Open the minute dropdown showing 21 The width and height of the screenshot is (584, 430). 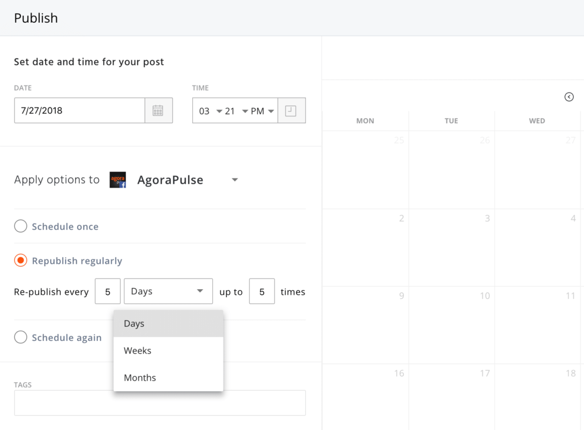[236, 111]
